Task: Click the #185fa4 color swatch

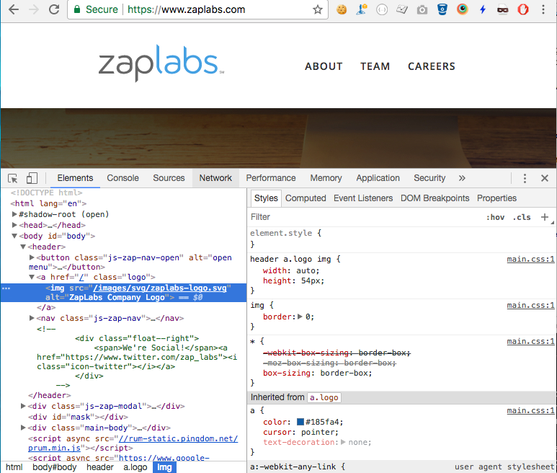Action: (300, 422)
